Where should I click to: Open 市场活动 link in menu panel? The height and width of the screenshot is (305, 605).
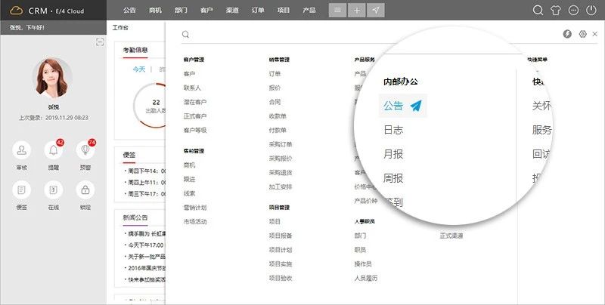click(x=194, y=221)
